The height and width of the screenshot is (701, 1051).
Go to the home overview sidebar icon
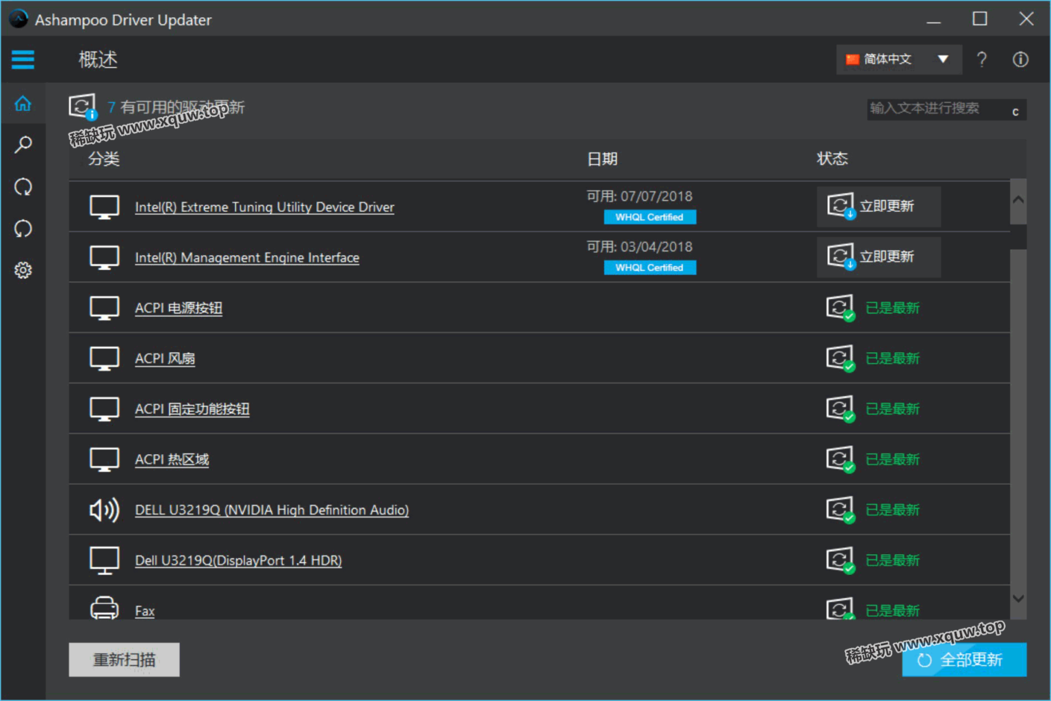coord(23,104)
